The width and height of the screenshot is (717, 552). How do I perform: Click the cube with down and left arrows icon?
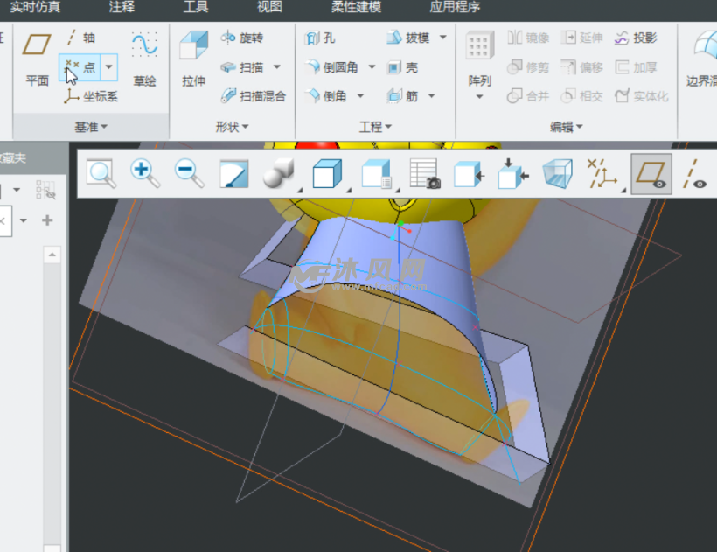pyautogui.click(x=513, y=174)
